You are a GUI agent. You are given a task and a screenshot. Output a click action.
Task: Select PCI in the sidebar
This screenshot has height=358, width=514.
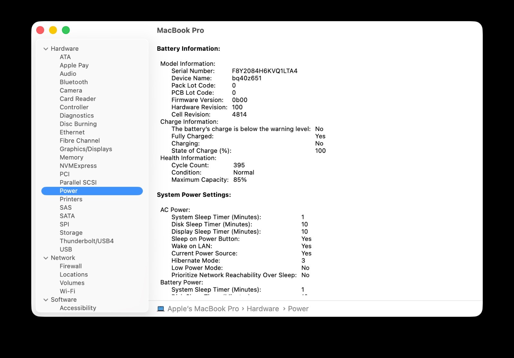point(65,174)
